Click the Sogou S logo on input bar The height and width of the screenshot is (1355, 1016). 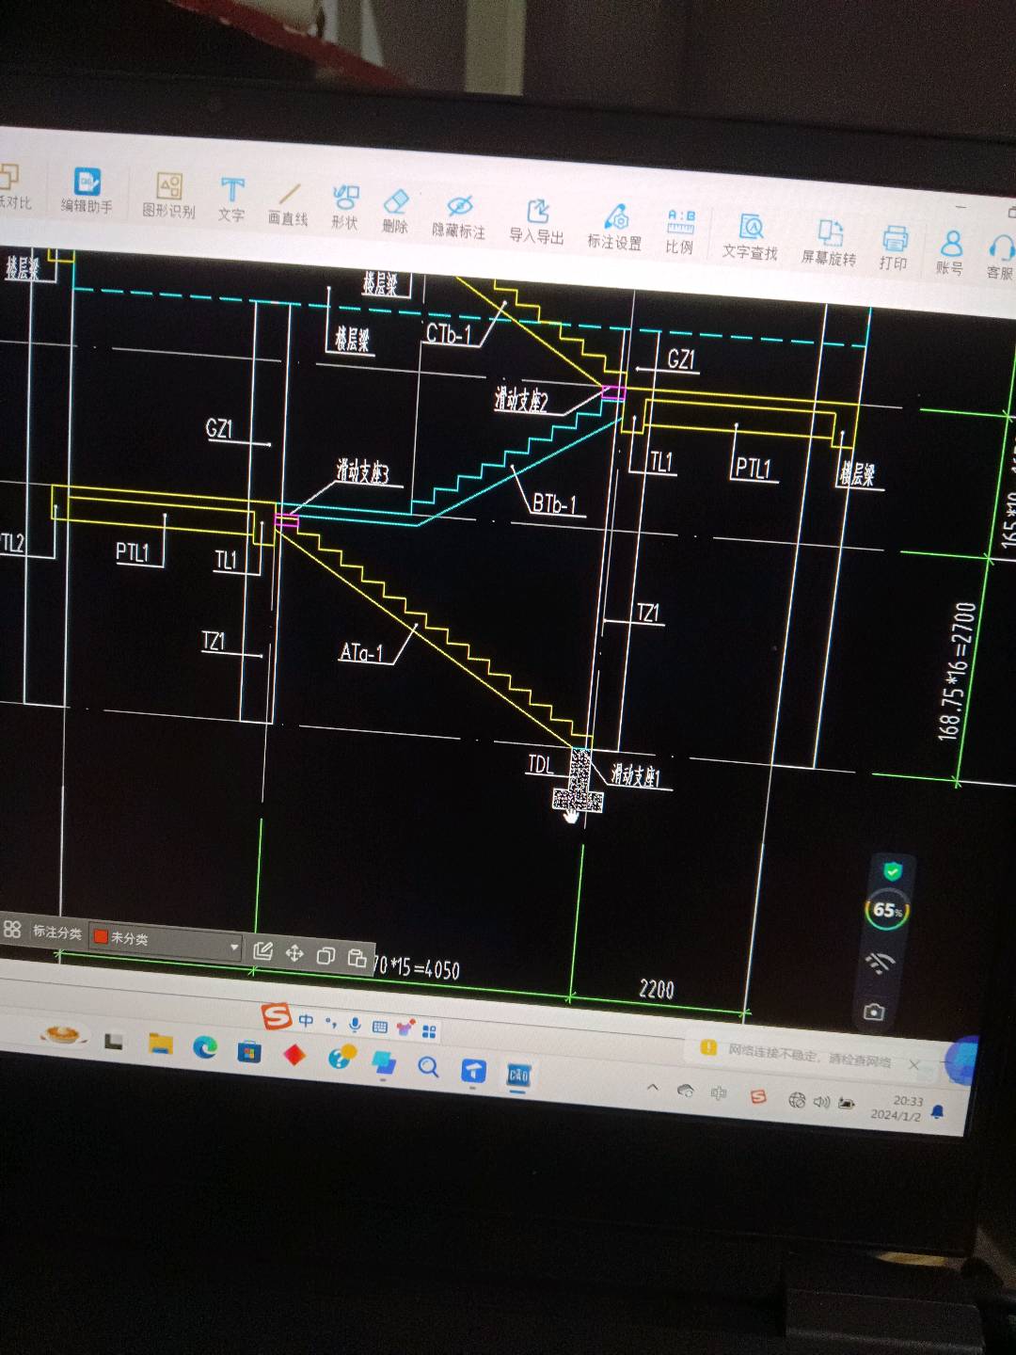click(276, 1016)
